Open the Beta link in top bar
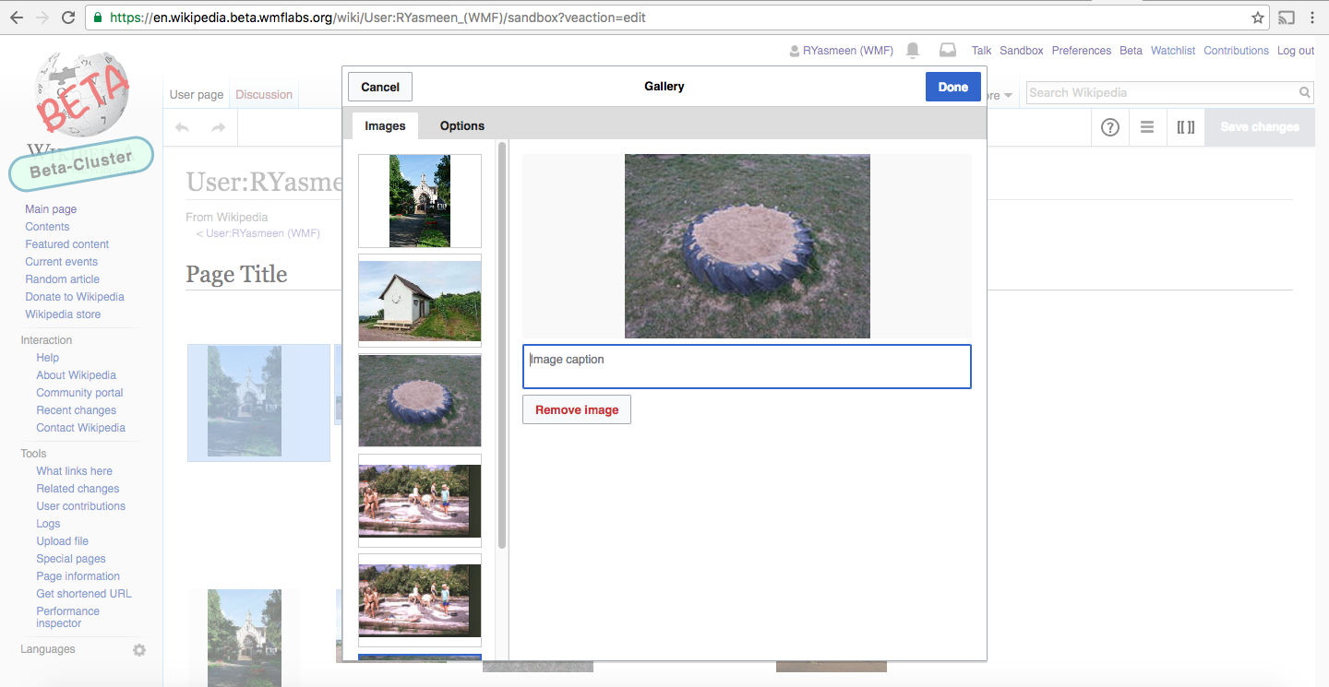 (x=1131, y=51)
